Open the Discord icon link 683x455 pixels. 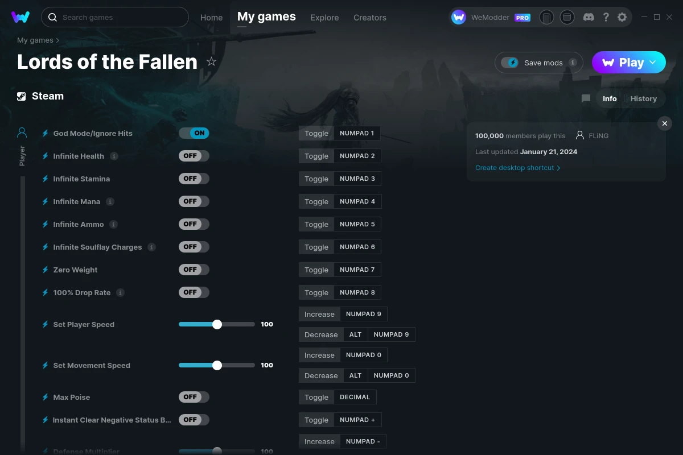pos(589,17)
